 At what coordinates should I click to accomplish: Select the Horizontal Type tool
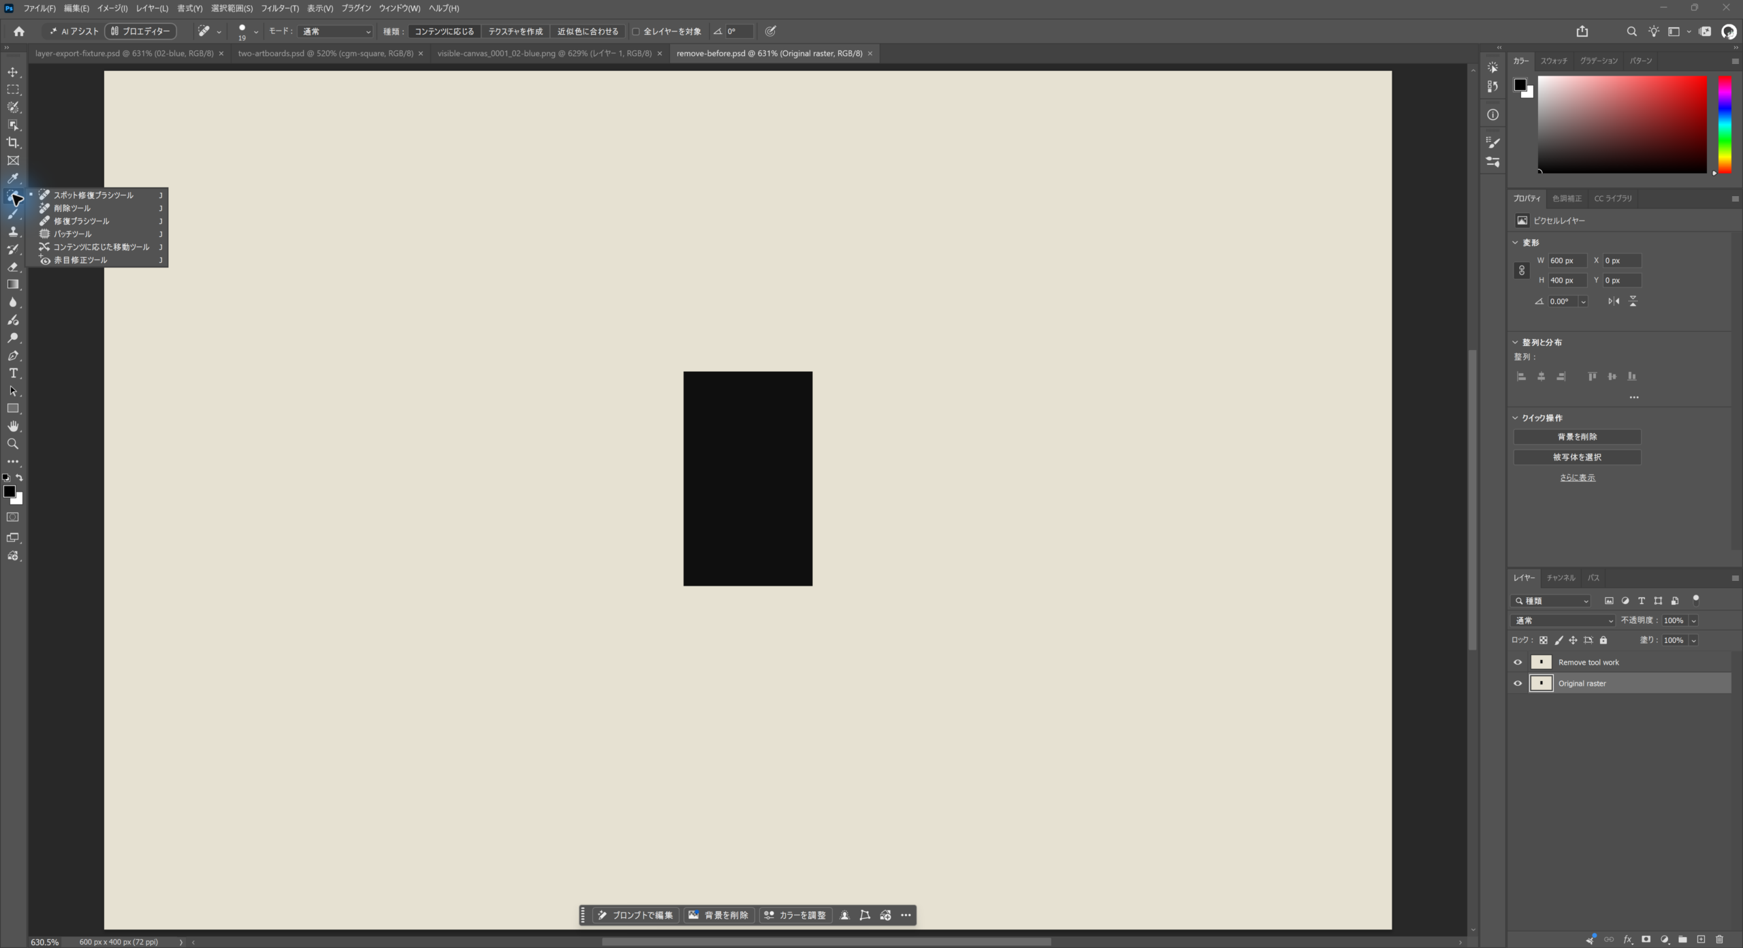click(13, 373)
